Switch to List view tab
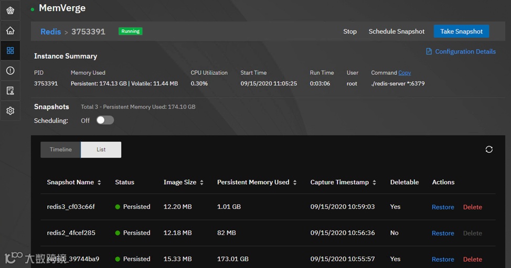This screenshot has width=511, height=268. pyautogui.click(x=101, y=150)
